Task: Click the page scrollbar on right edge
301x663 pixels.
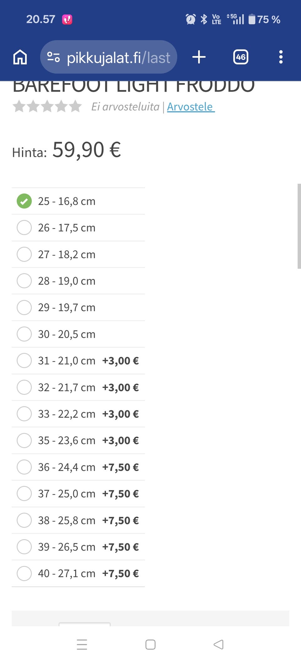Action: (x=299, y=226)
